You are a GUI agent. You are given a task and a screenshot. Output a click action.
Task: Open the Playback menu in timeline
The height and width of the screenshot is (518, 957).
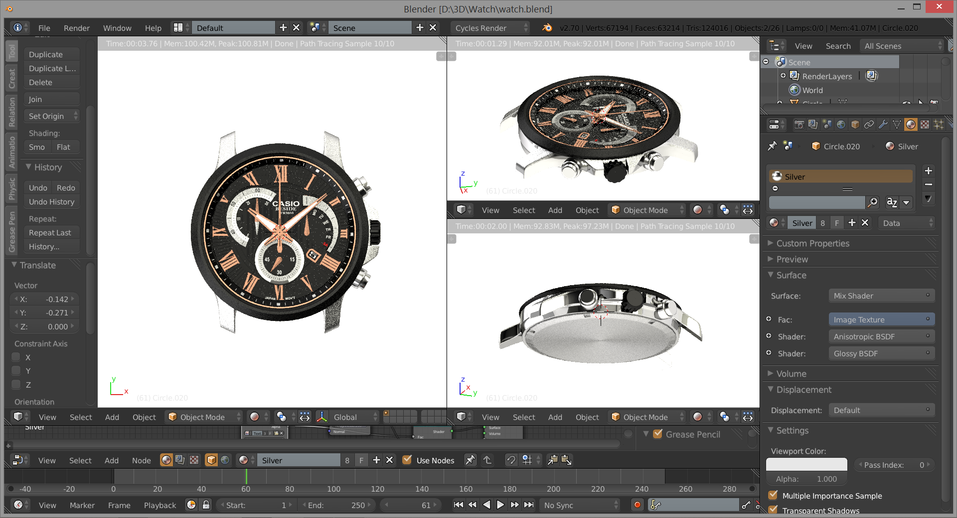(x=159, y=505)
